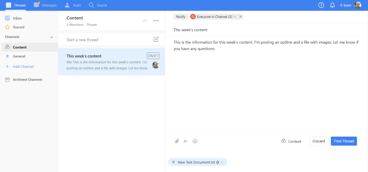
Task: Click the Discard button
Action: click(x=319, y=141)
